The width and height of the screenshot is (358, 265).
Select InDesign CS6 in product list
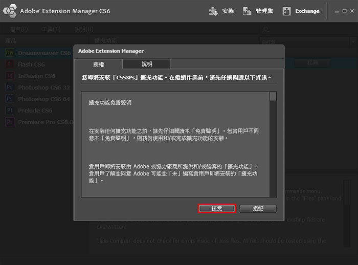[37, 76]
